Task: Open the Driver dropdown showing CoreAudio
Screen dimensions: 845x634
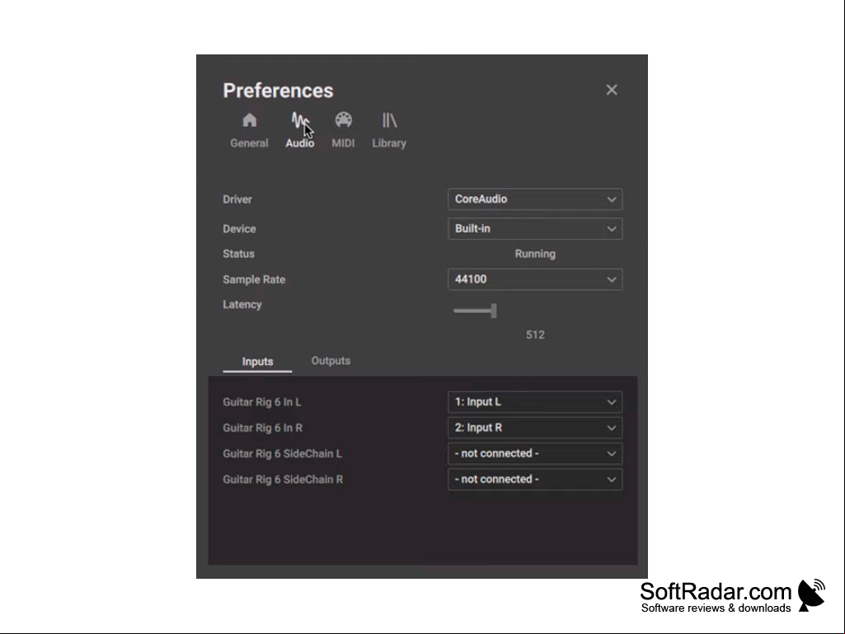Action: [535, 199]
